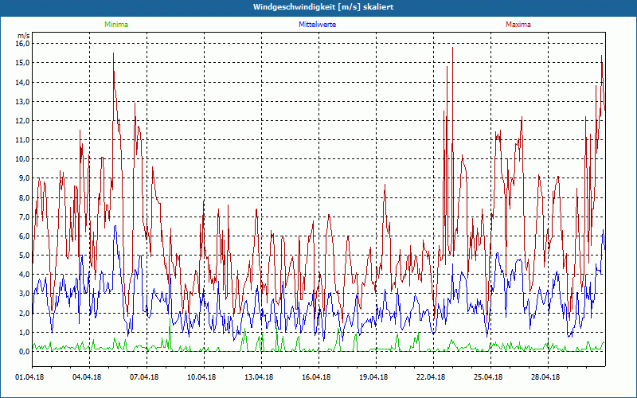Click the y-axis value 10,0
The height and width of the screenshot is (398, 637).
tap(23, 158)
